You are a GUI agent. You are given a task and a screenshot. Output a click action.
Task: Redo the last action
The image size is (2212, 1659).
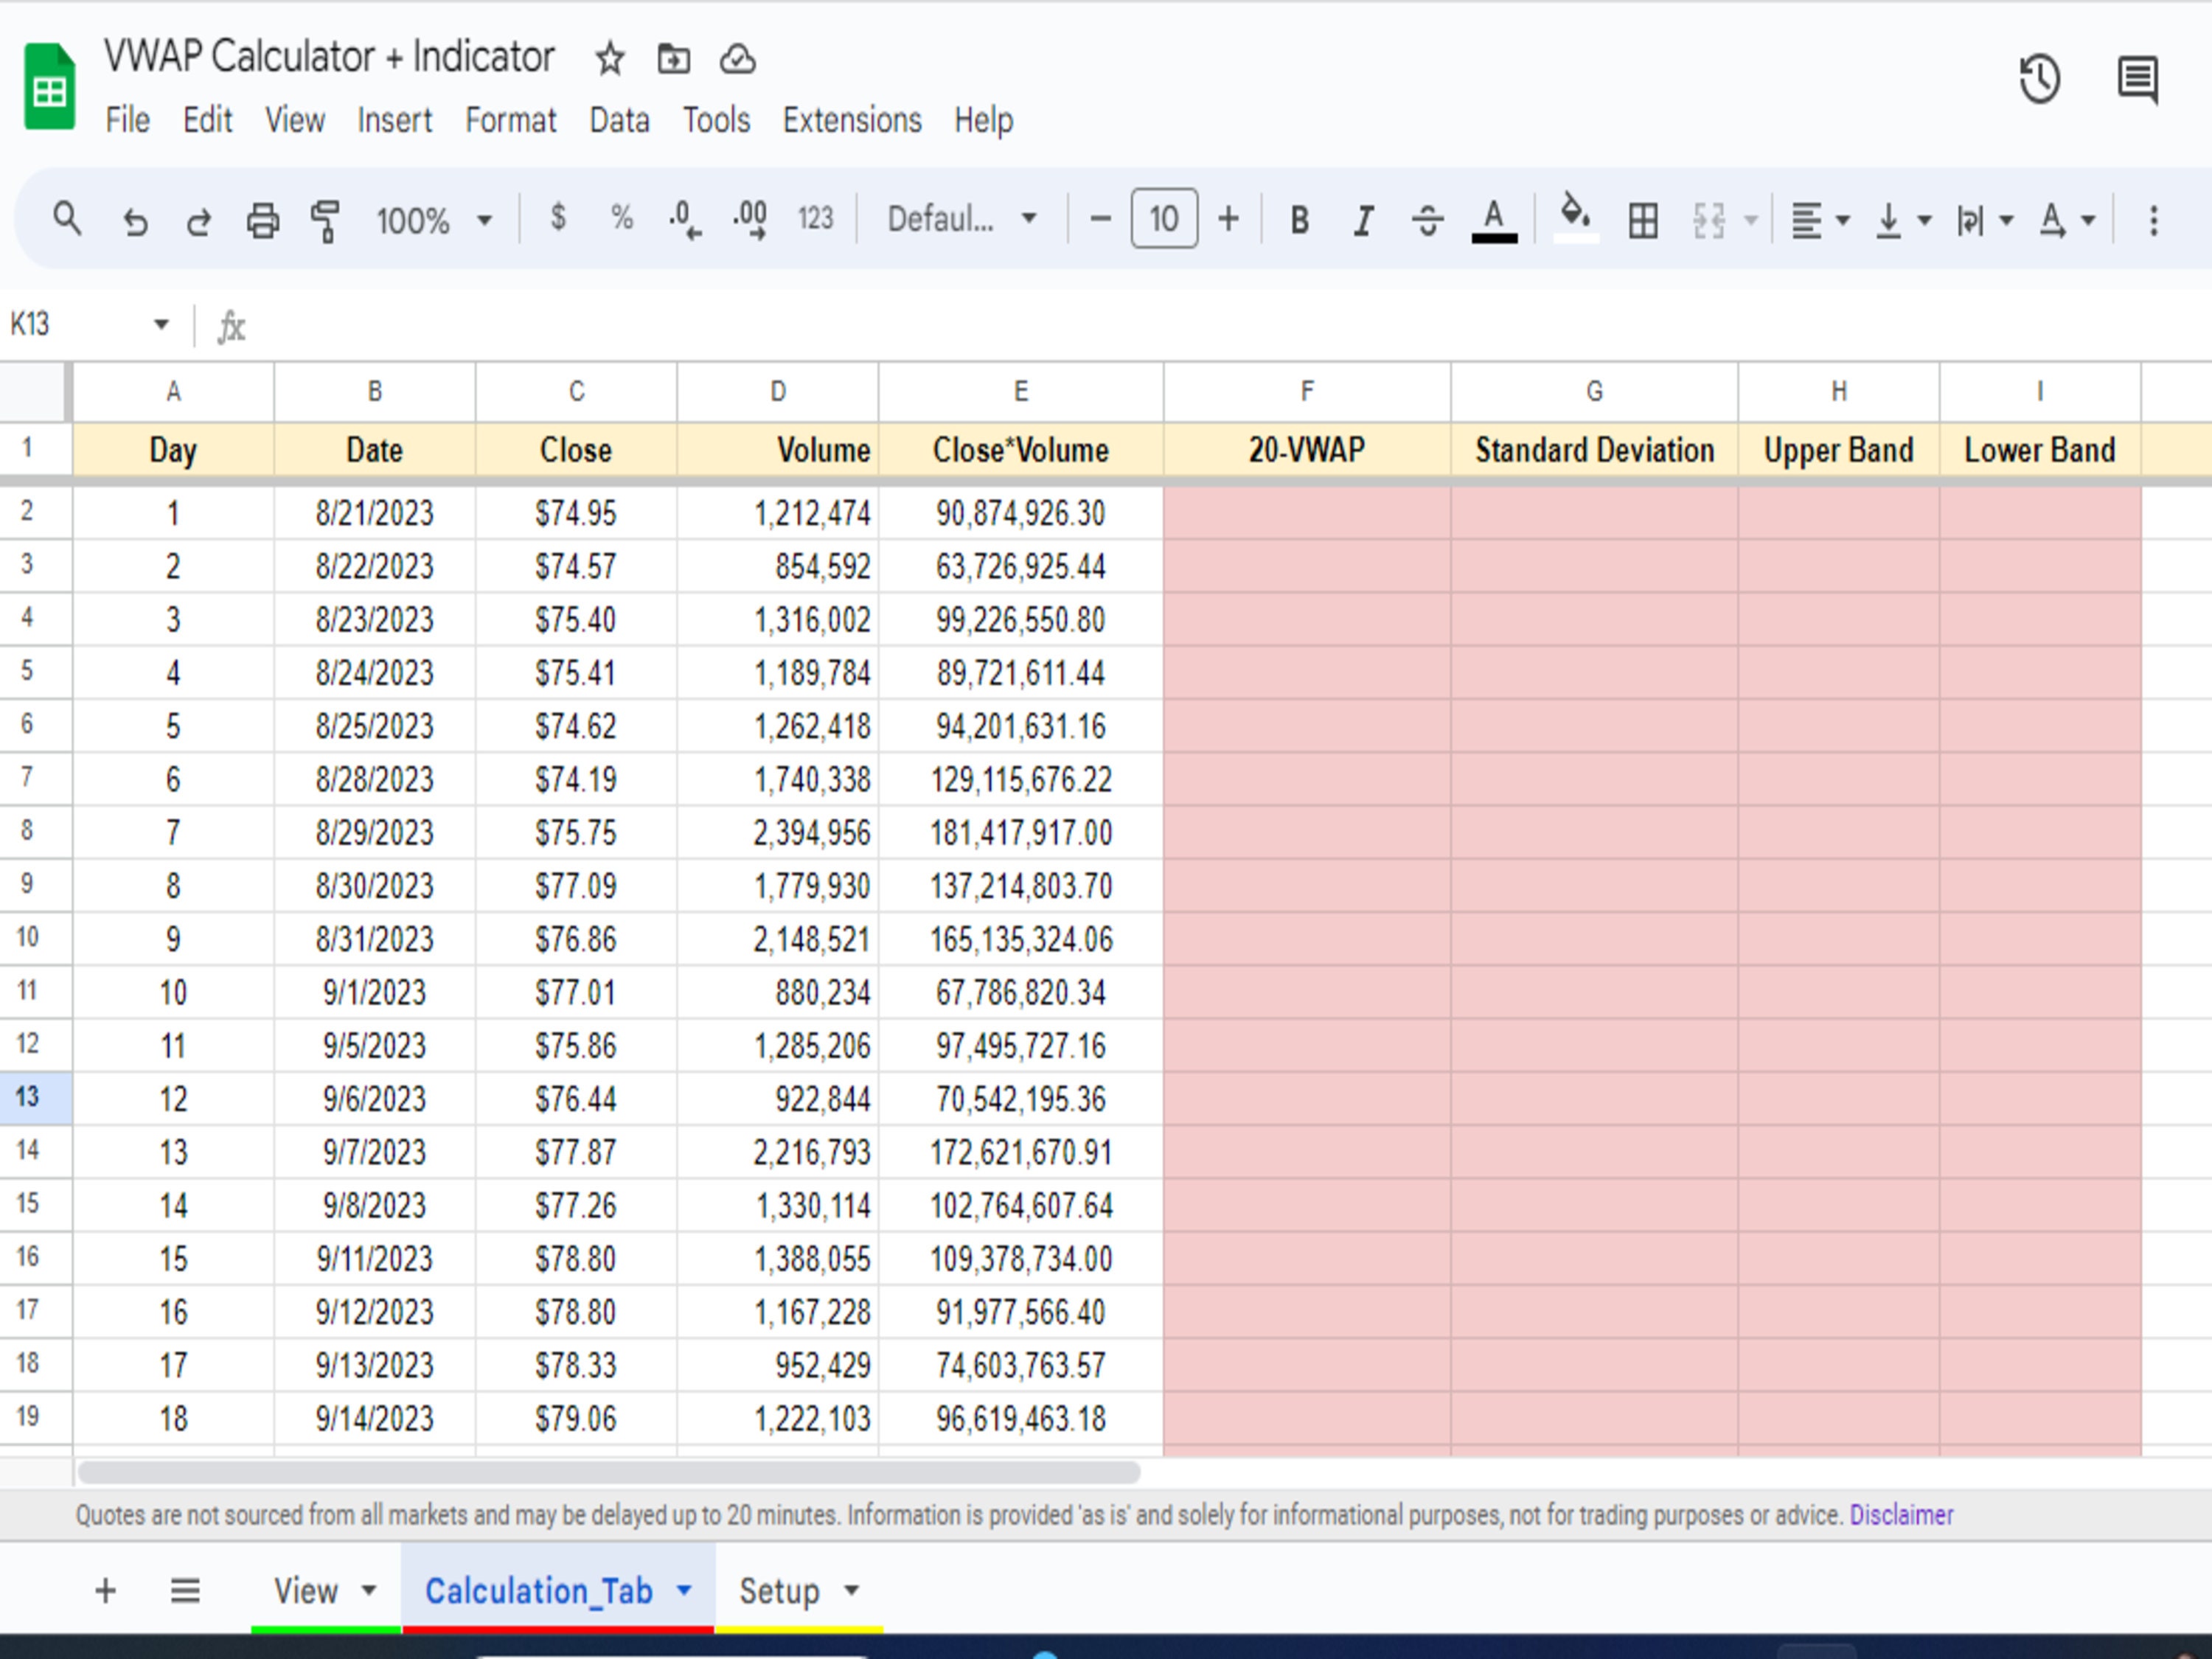point(199,219)
